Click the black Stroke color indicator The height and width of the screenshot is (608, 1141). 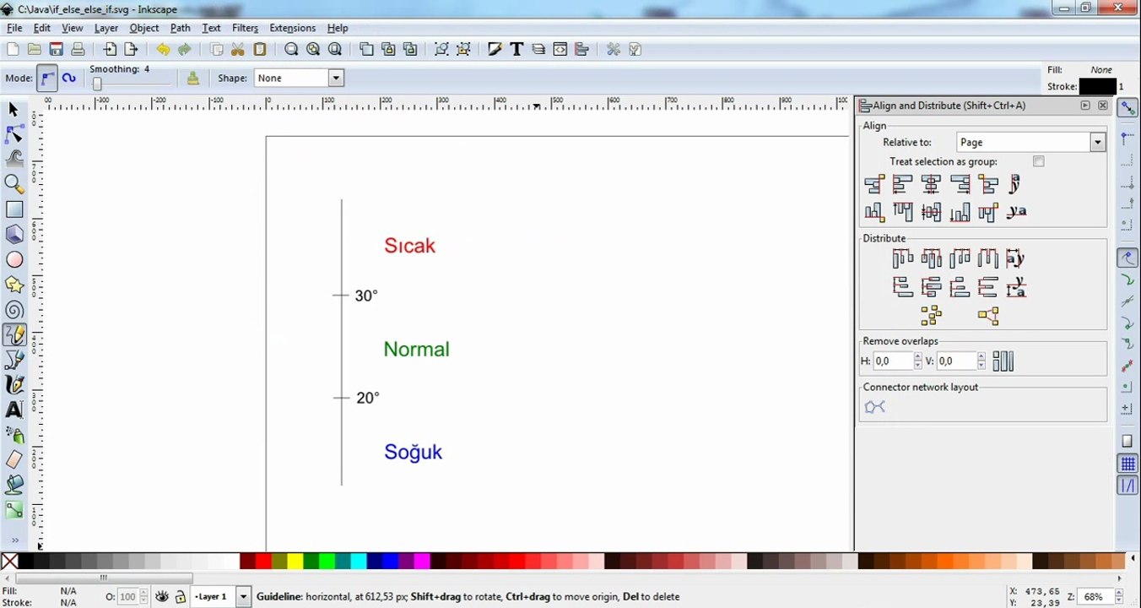tap(1097, 86)
